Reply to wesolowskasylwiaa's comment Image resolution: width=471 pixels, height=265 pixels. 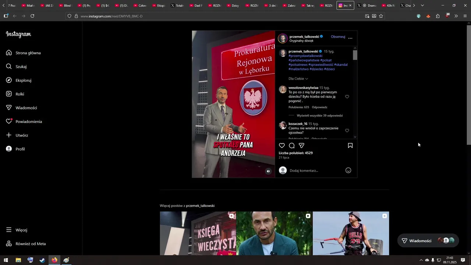coord(319,107)
